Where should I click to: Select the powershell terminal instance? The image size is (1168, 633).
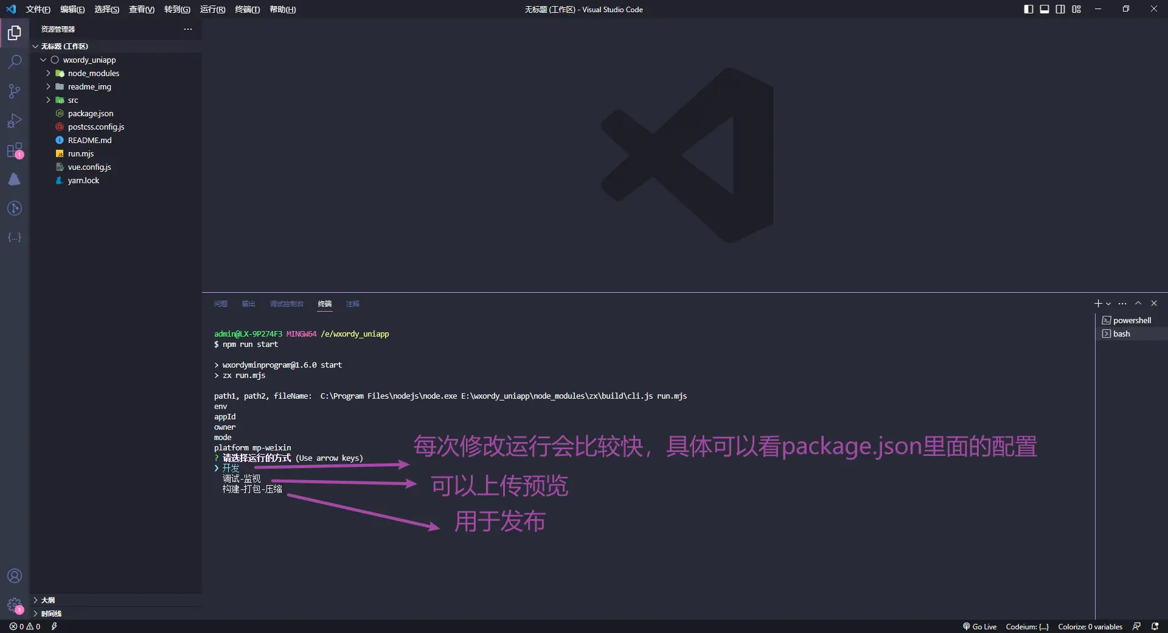[1131, 320]
